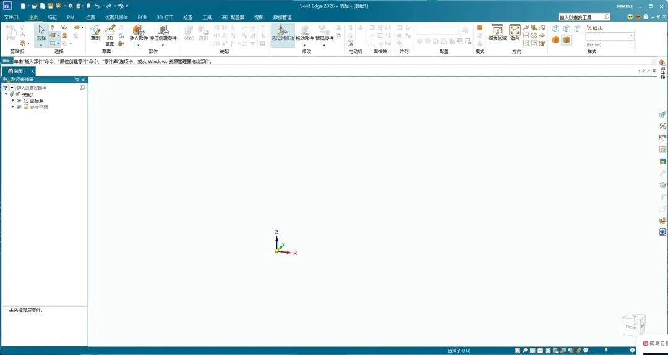This screenshot has width=668, height=355.
Task: Click the undo arrow in quick access toolbar
Action: point(97,6)
